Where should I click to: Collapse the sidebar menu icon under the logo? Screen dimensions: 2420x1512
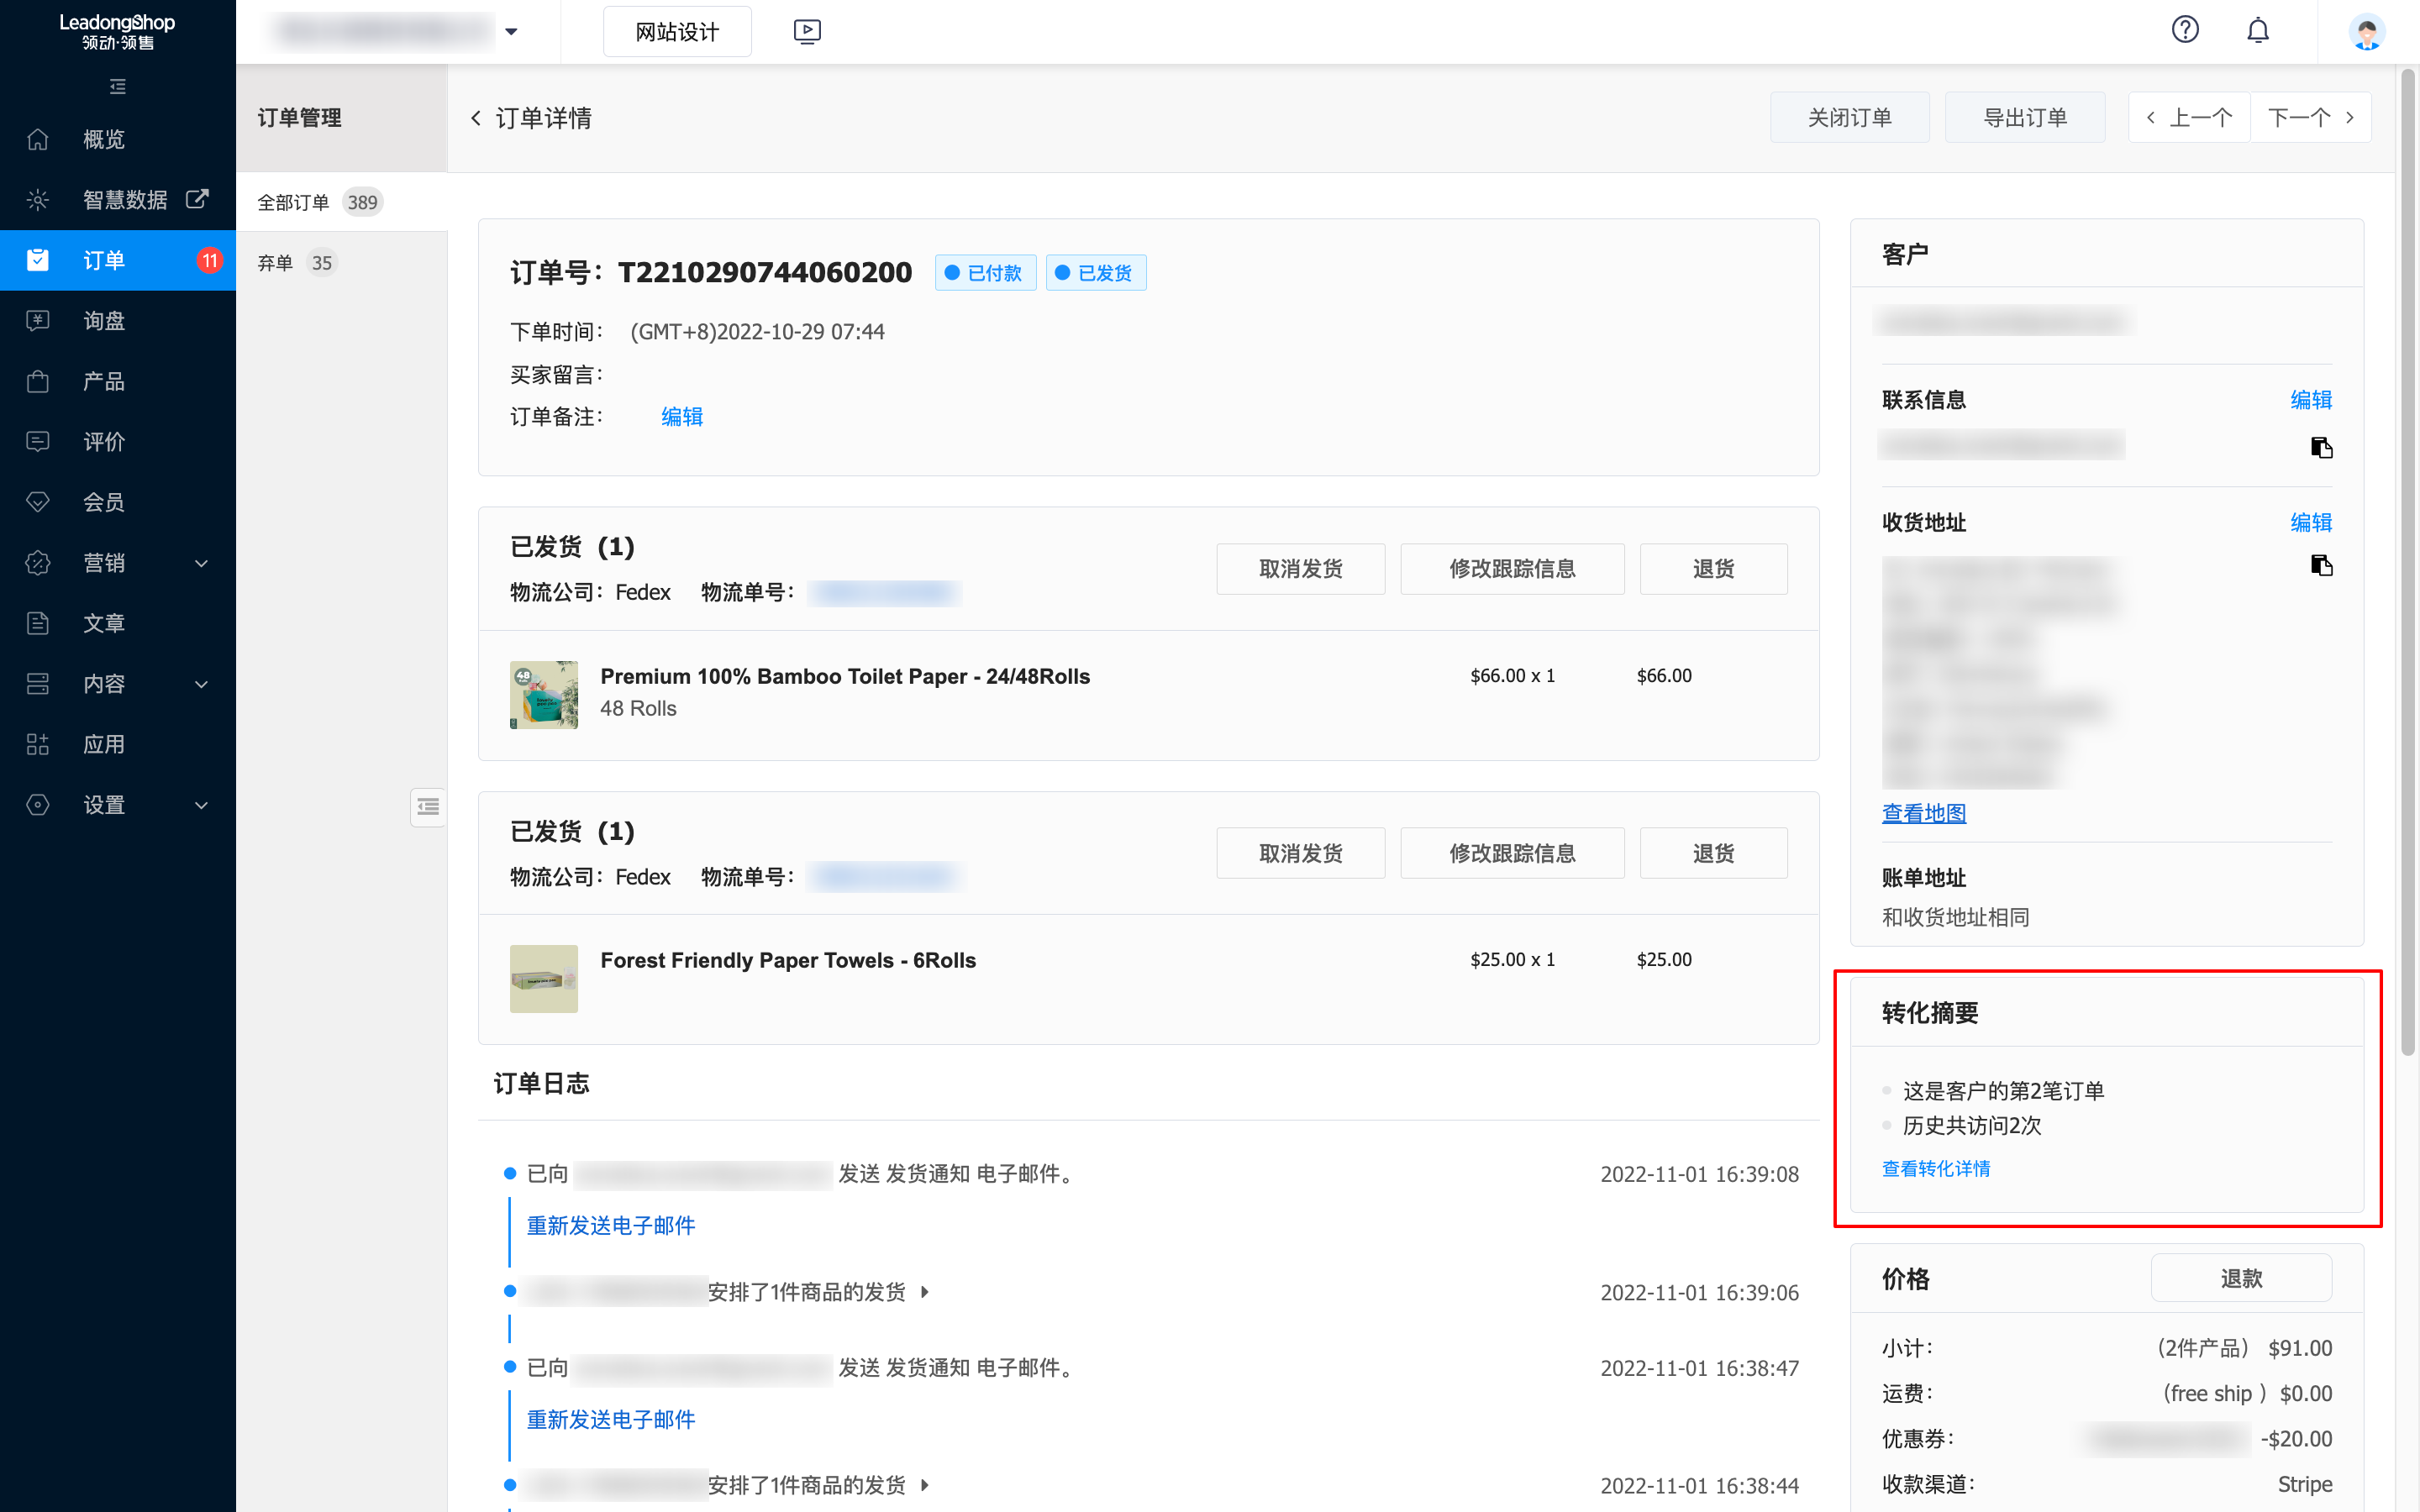point(118,87)
